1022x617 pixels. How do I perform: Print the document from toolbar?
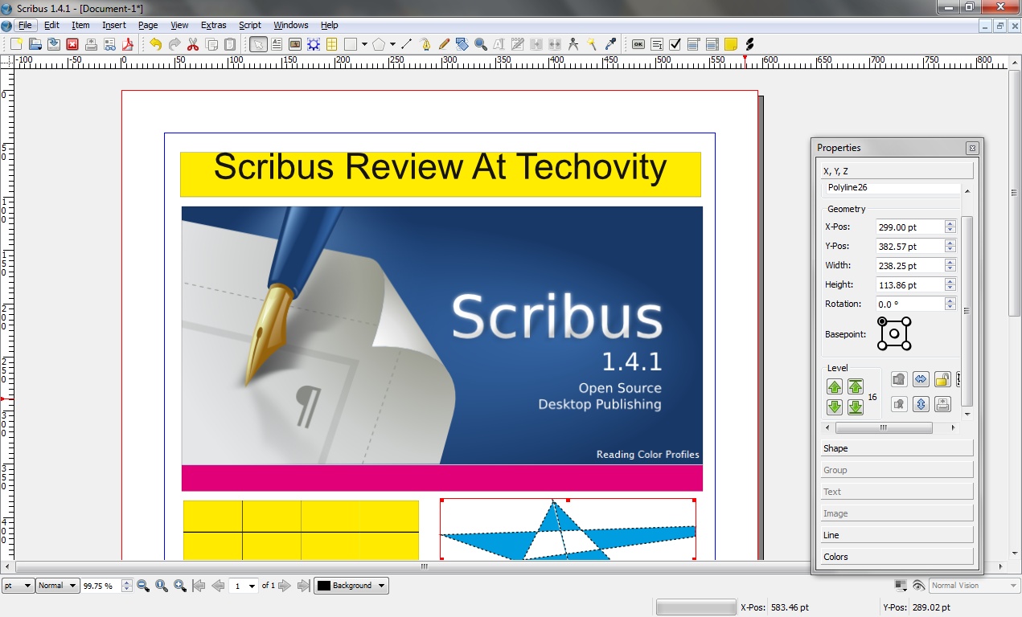[x=91, y=44]
